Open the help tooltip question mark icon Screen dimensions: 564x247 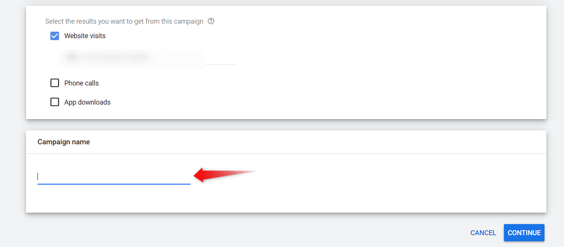pos(211,21)
